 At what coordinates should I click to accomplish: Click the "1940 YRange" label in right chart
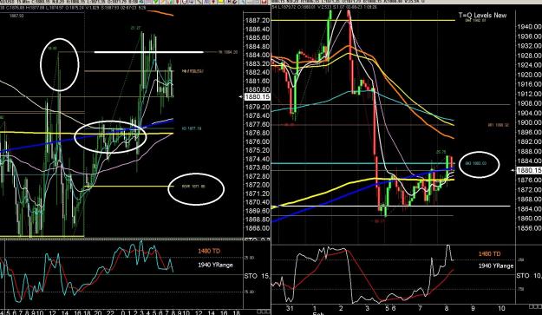point(496,266)
